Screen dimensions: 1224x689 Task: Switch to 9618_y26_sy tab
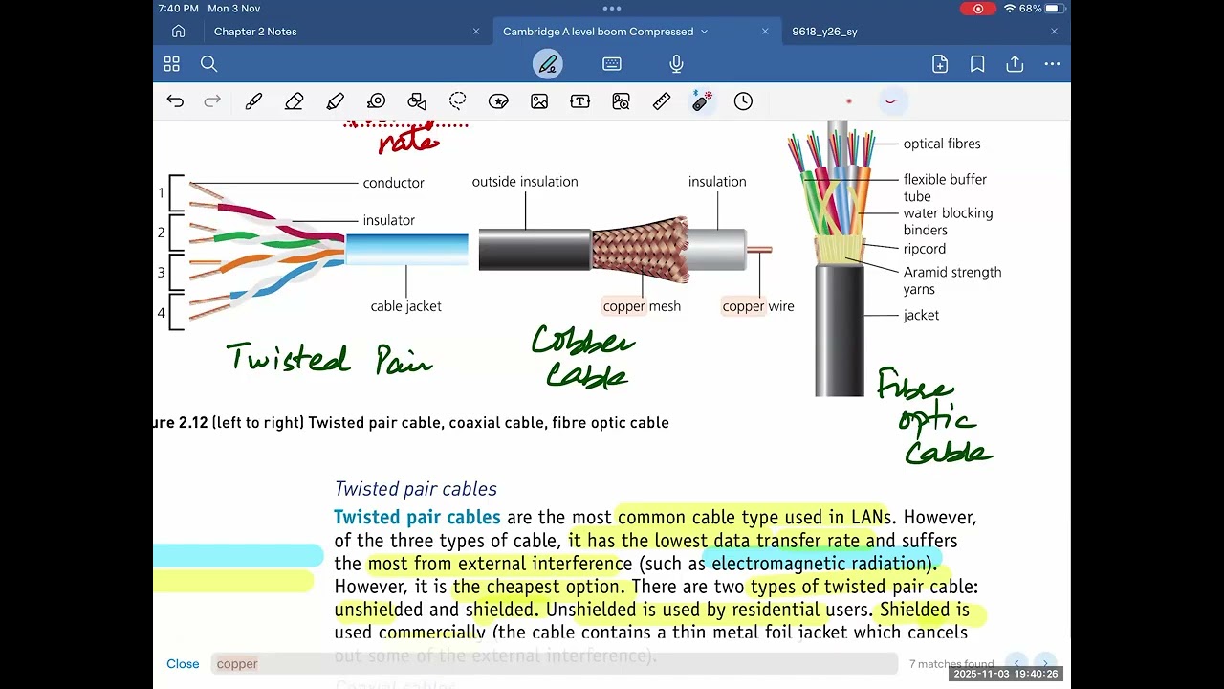pos(824,32)
